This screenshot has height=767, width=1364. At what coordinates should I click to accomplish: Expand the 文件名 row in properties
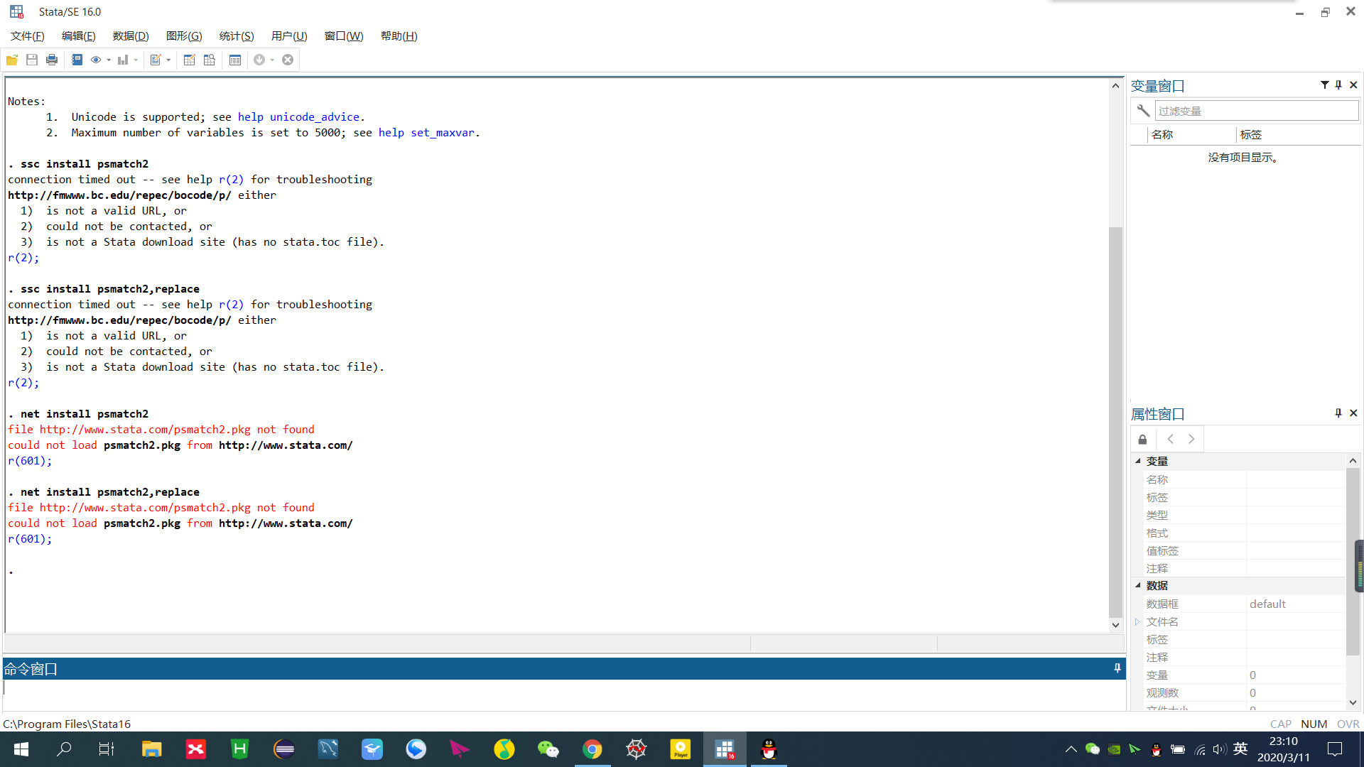[x=1137, y=622]
